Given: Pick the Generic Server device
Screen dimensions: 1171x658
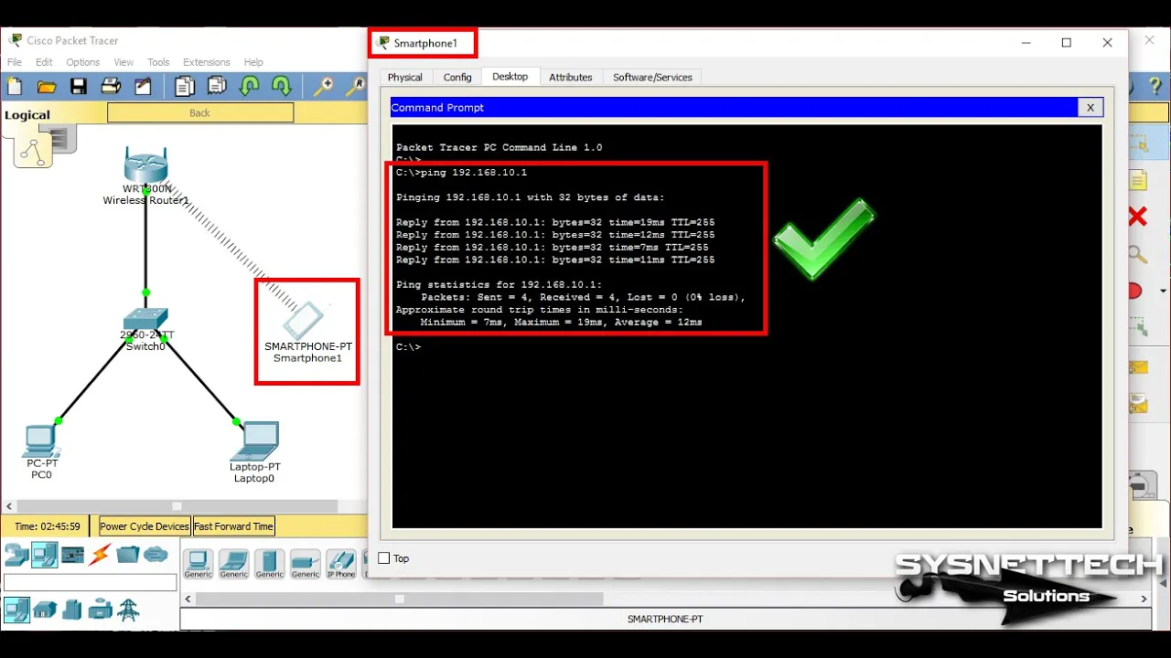Looking at the screenshot, I should coord(269,564).
